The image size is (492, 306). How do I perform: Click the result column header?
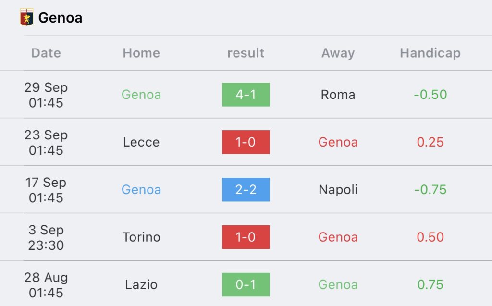pyautogui.click(x=246, y=53)
